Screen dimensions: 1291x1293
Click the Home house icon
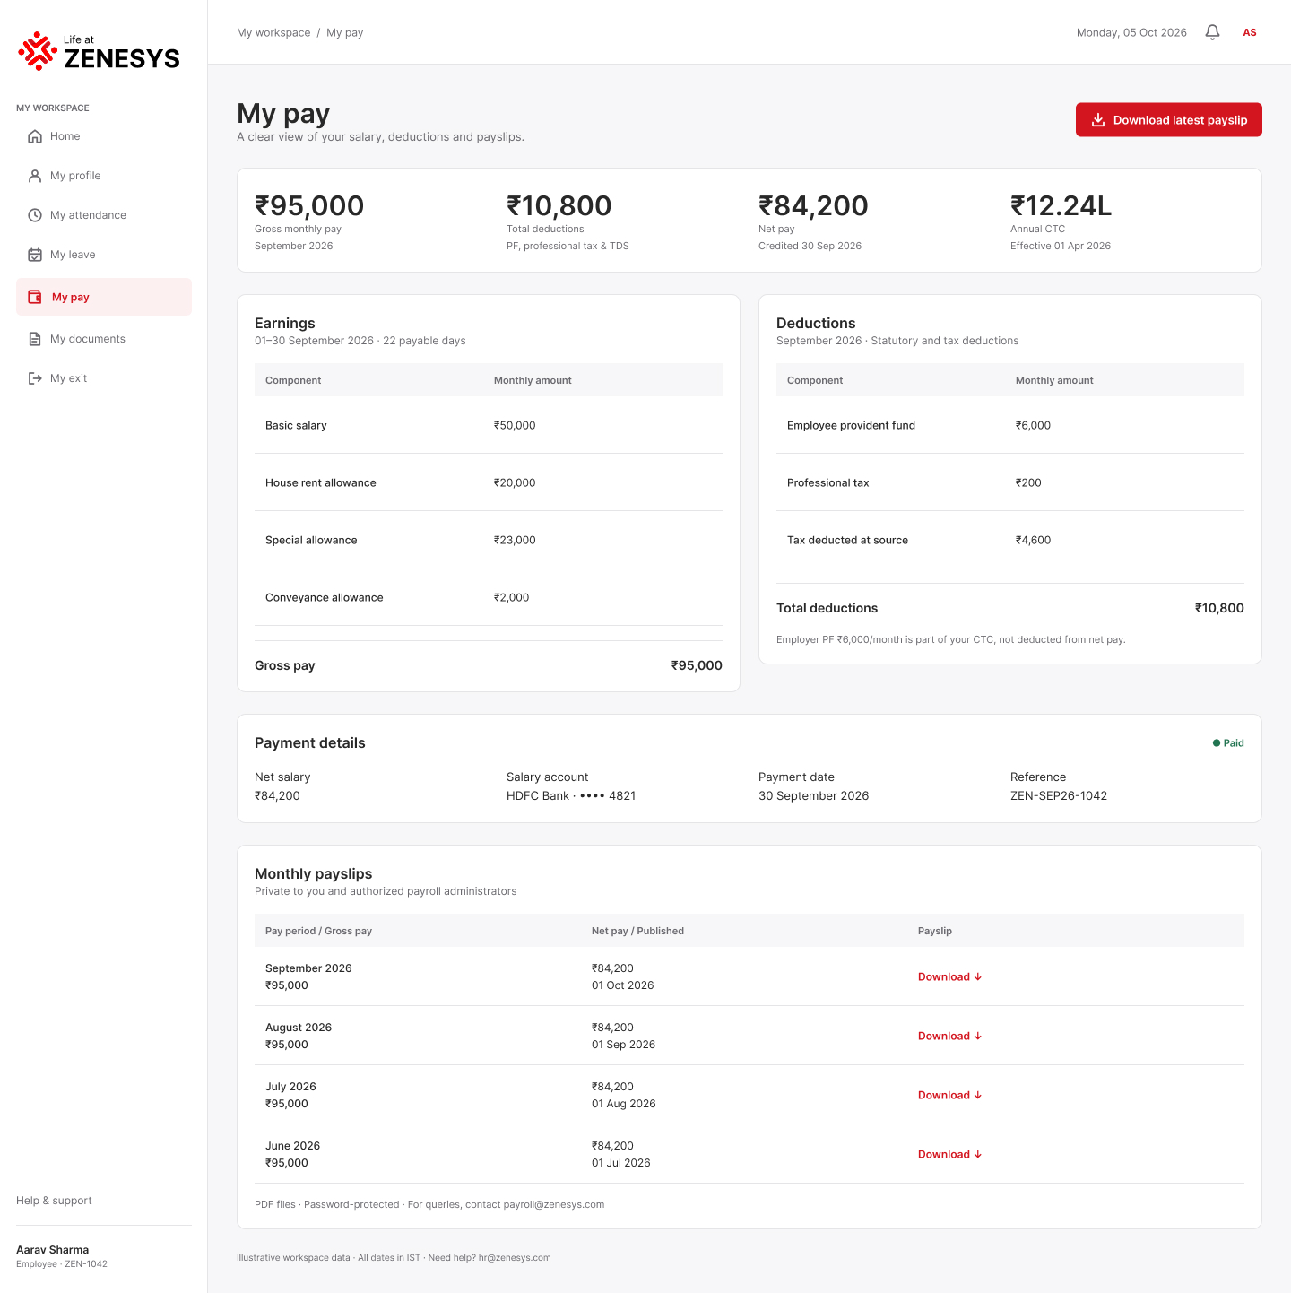(35, 136)
